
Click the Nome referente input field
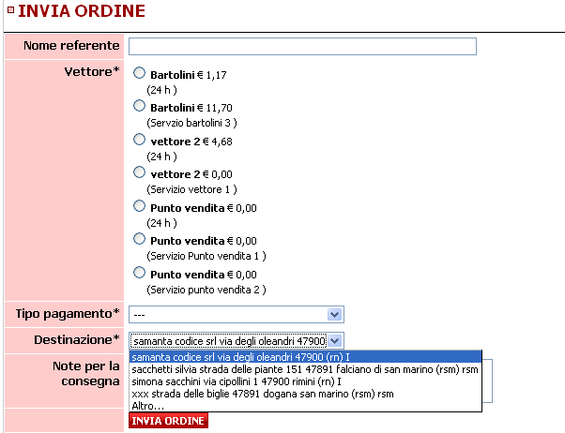pos(302,47)
